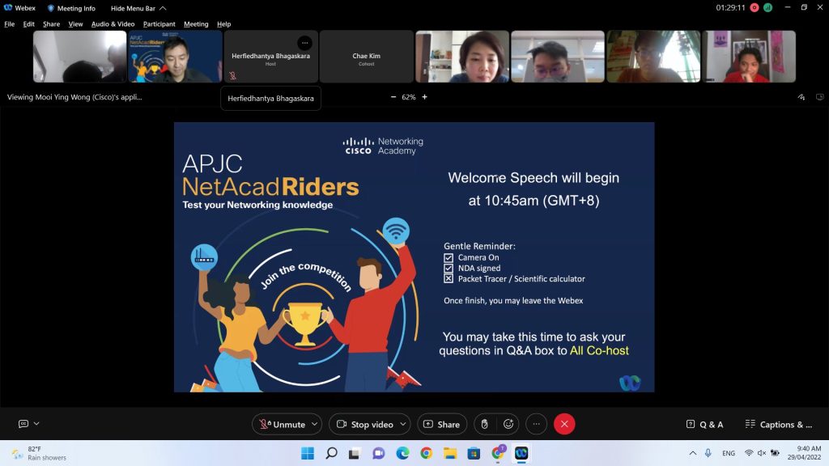Image resolution: width=829 pixels, height=466 pixels.
Task: Leave the meeting with red X button
Action: click(x=564, y=424)
